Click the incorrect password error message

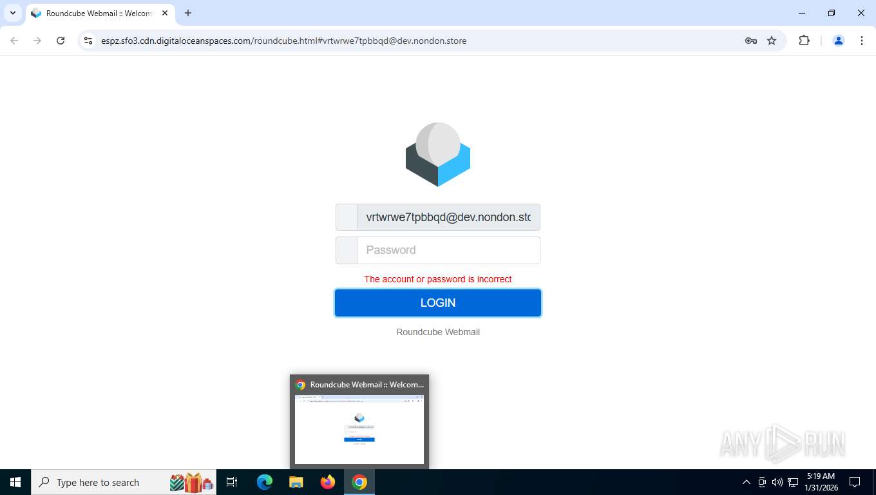(x=438, y=279)
